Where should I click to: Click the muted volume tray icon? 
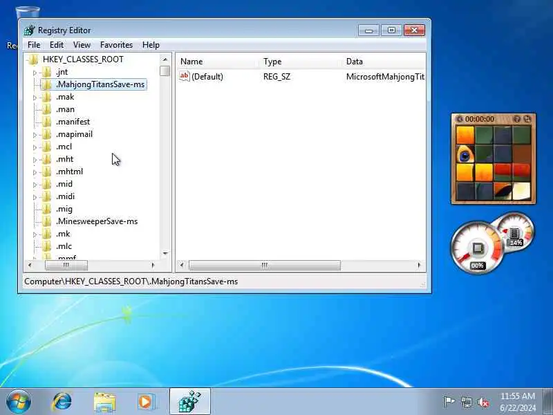(x=483, y=402)
